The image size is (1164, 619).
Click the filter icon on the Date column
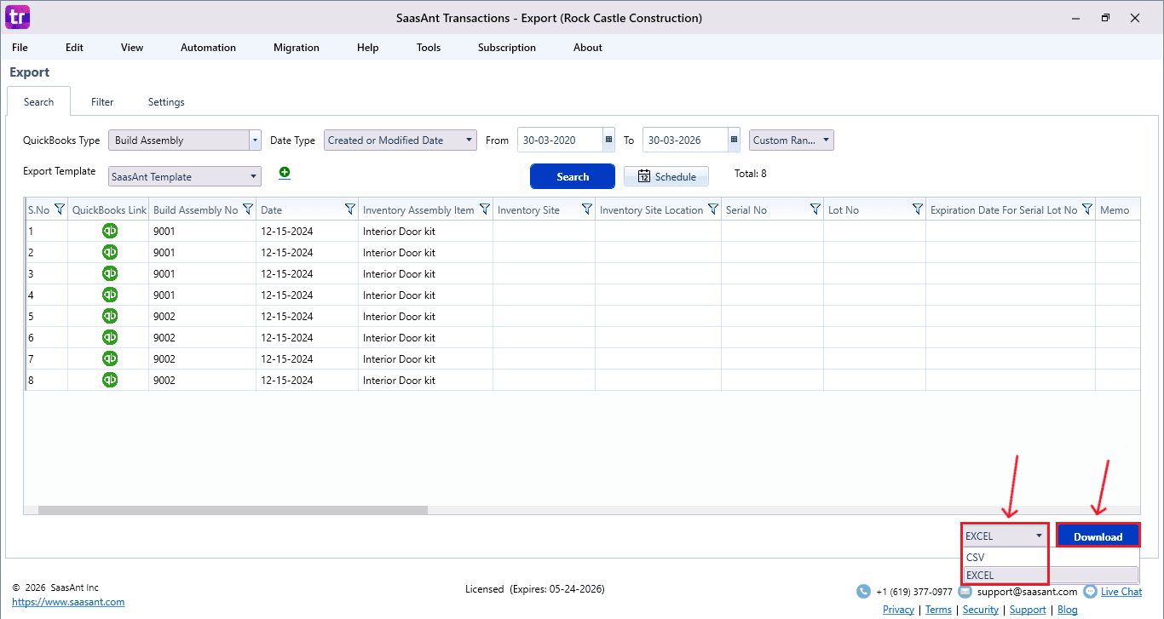349,209
